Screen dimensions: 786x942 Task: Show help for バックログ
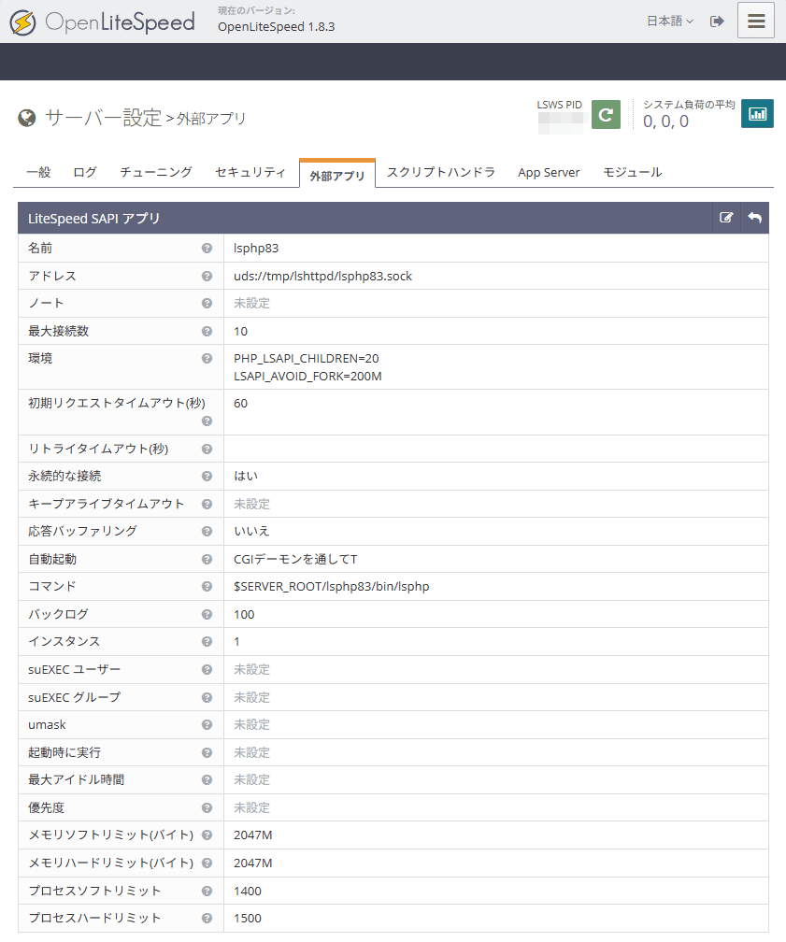coord(207,615)
